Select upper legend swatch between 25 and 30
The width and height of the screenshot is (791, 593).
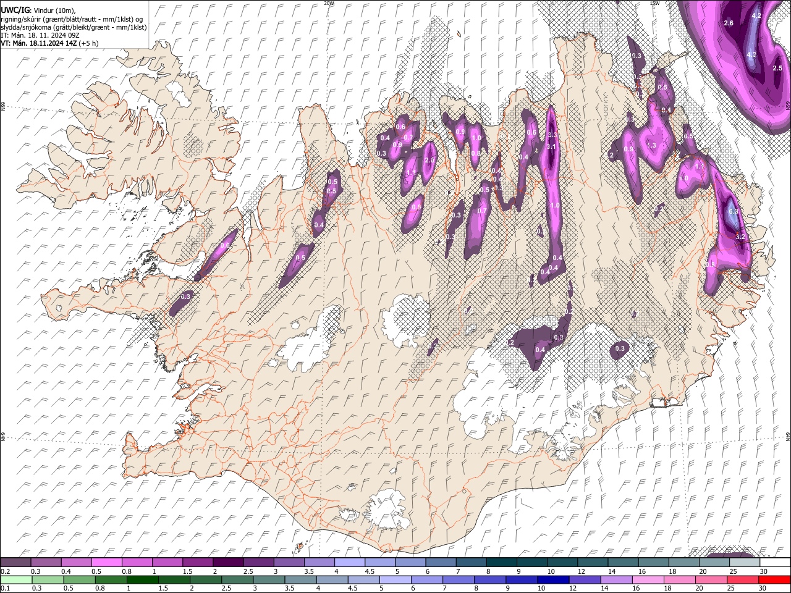coord(744,562)
